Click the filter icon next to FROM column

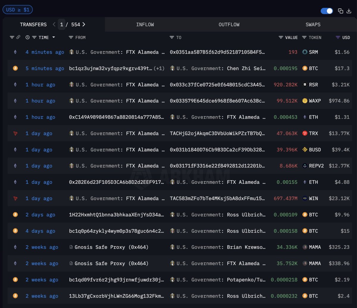tap(71, 37)
